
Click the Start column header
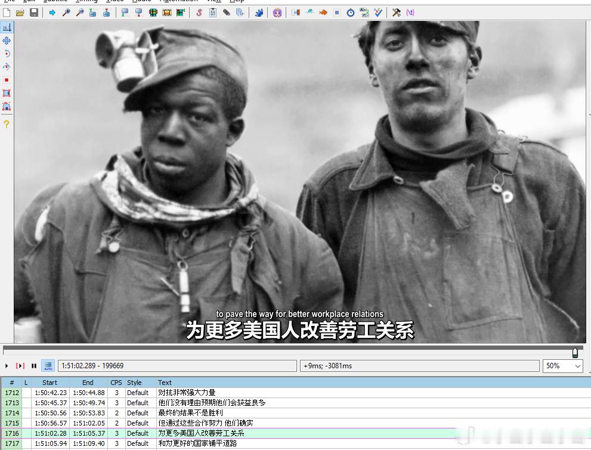tap(49, 383)
